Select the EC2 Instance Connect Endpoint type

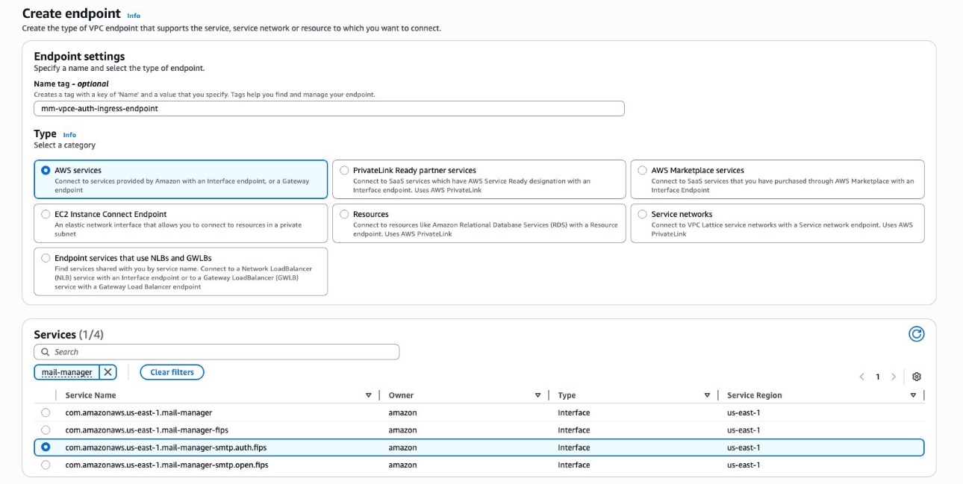coord(46,214)
